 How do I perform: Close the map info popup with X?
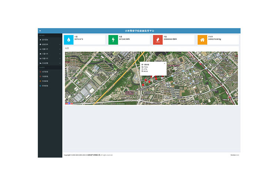165,63
